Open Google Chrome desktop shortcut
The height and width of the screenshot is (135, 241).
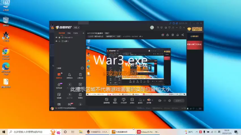[x=6, y=54]
